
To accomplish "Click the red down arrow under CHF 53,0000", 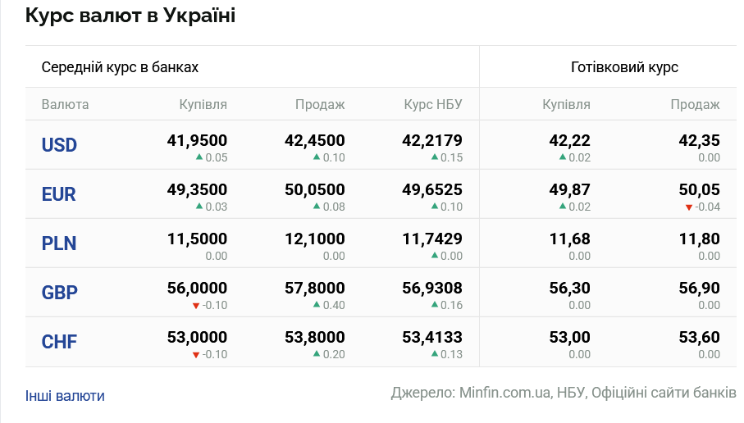I will [195, 354].
